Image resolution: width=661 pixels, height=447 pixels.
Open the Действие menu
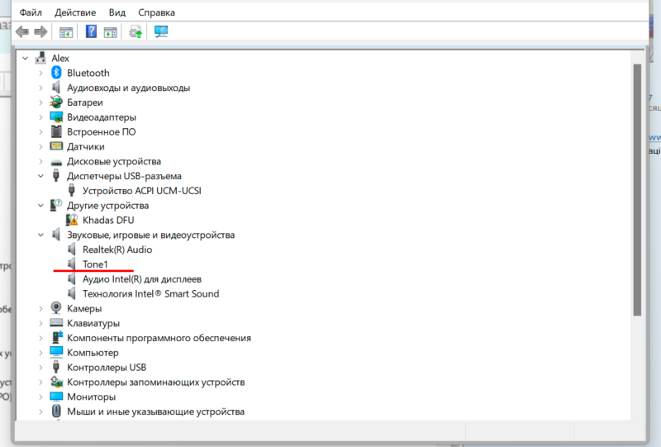pos(74,13)
